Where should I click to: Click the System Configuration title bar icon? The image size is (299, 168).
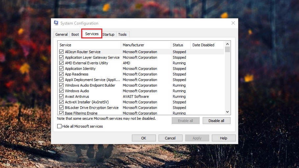coord(56,23)
